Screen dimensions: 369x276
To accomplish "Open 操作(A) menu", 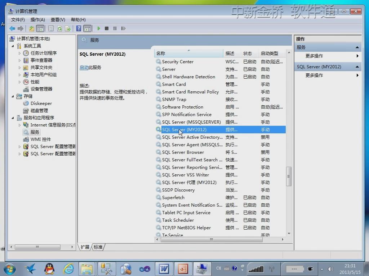I will click(37, 20).
